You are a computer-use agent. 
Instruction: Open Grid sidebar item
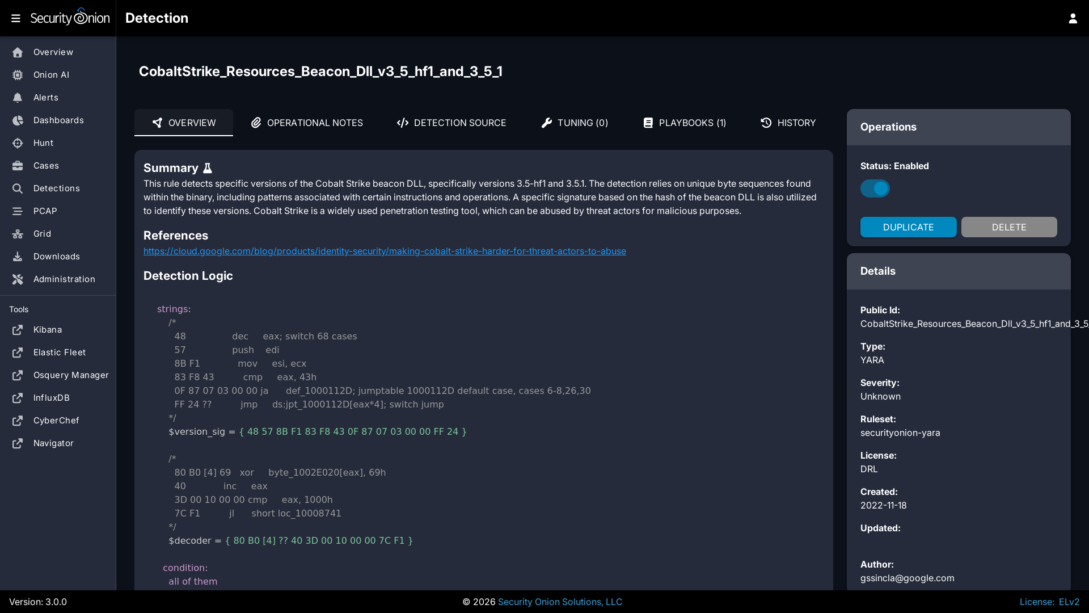42,234
